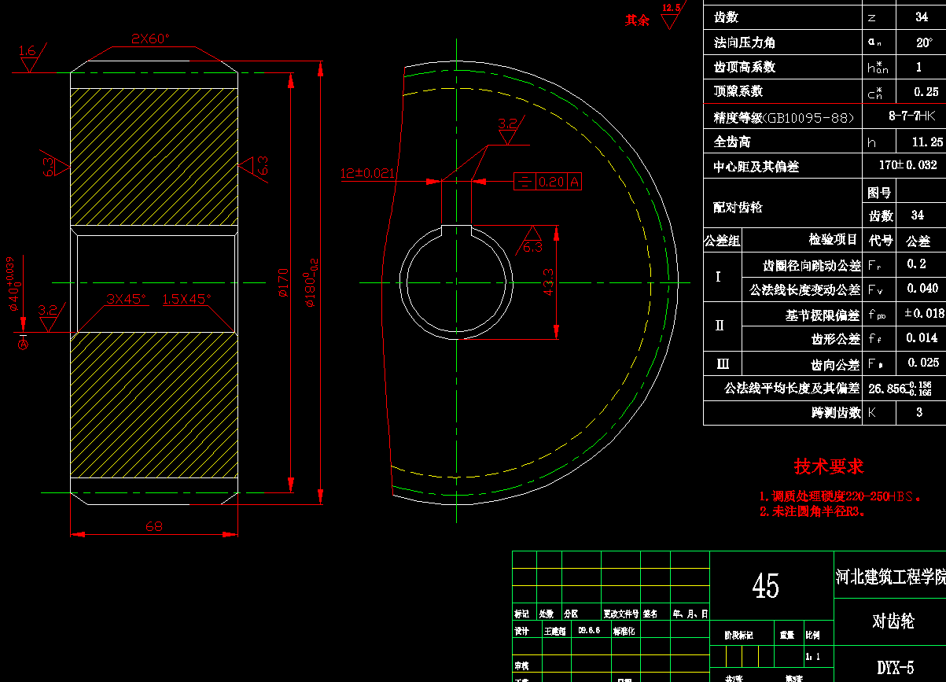Viewport: 946px width, 682px height.
Task: Click the "顶隙系数" row label
Action: [738, 91]
